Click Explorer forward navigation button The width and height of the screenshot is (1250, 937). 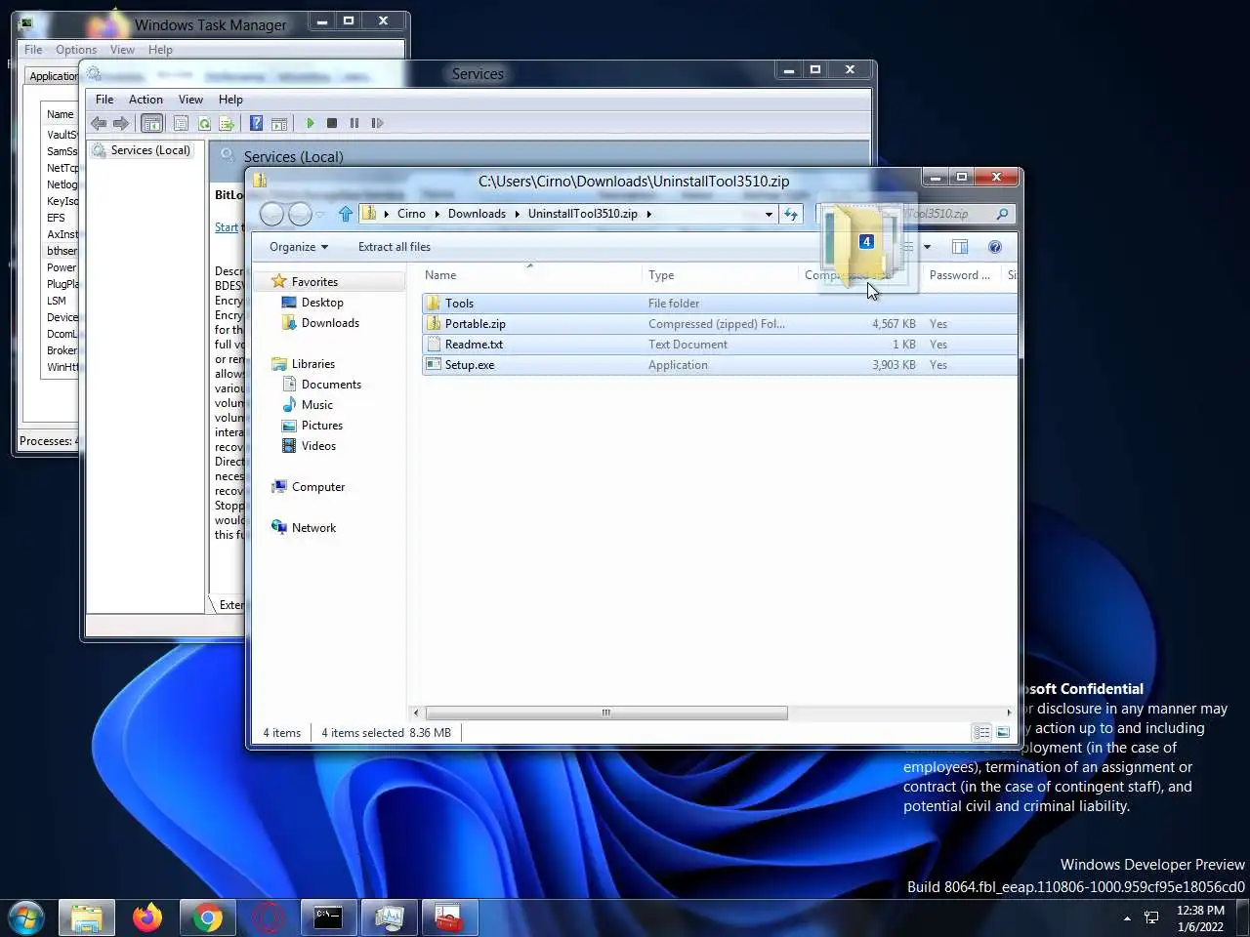(300, 214)
